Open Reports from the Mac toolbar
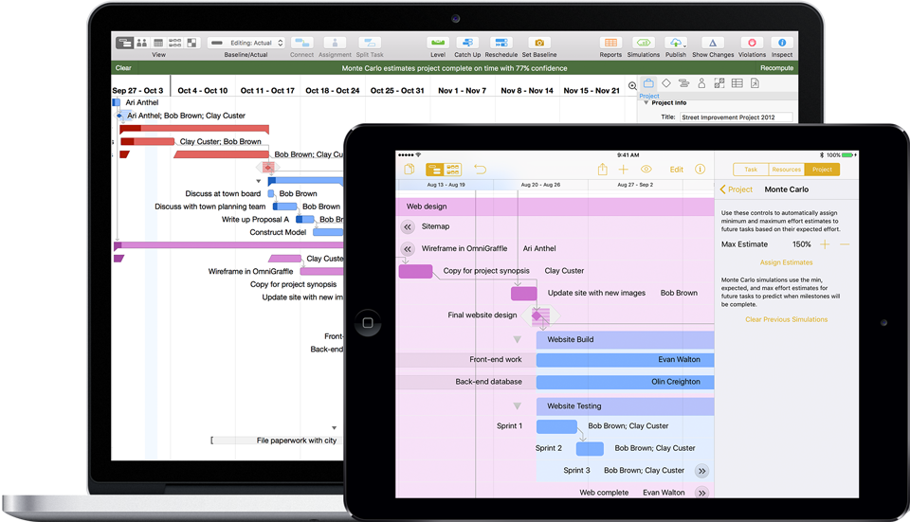 click(x=610, y=43)
